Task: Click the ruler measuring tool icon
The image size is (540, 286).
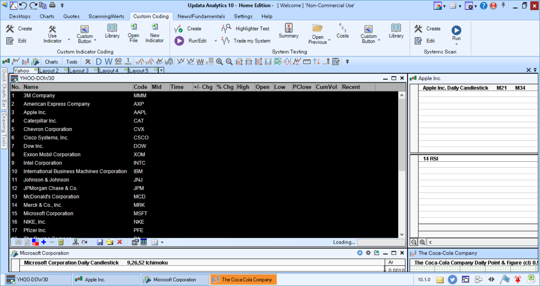Action: [307, 62]
